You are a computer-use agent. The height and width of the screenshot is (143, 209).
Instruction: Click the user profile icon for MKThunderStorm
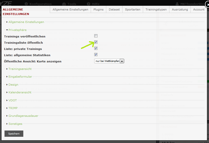pyautogui.click(x=184, y=4)
